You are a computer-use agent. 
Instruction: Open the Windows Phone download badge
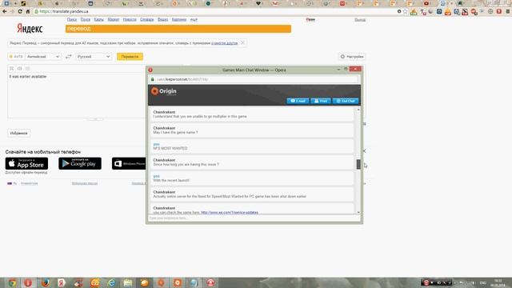[129, 163]
